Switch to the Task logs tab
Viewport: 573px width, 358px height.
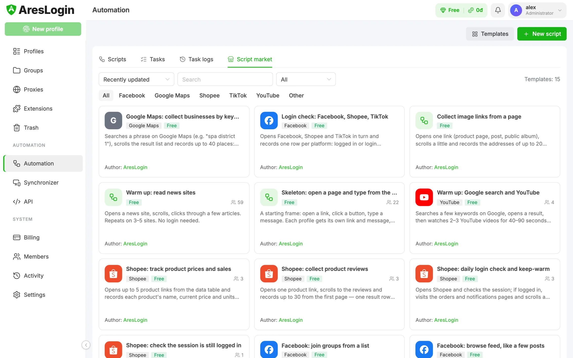pos(196,59)
